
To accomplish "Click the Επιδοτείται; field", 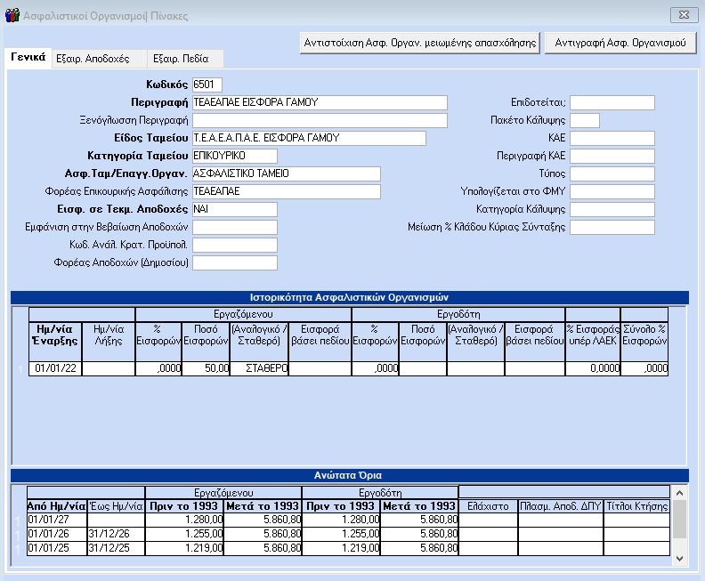I will point(612,102).
